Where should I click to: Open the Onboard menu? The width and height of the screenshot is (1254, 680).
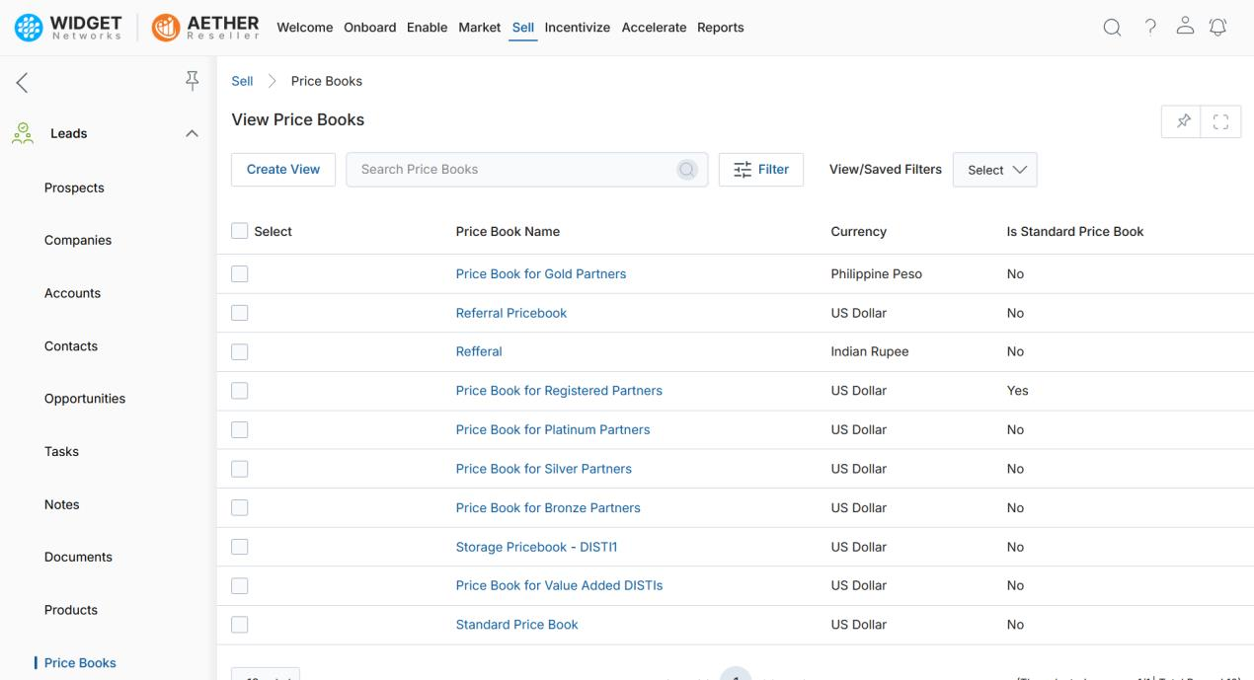(370, 28)
